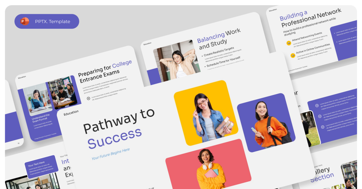Click the arrow bullet icon in College Entrance Exams slide

click(x=88, y=98)
